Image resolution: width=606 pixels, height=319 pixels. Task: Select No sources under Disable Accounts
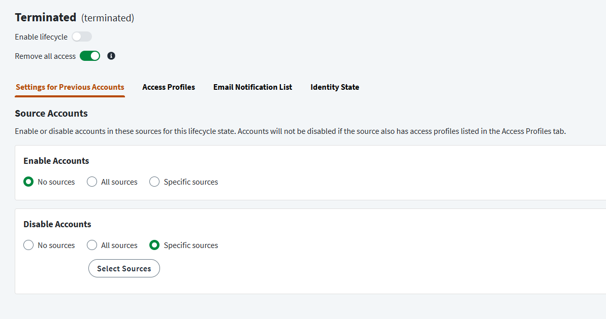click(x=29, y=245)
